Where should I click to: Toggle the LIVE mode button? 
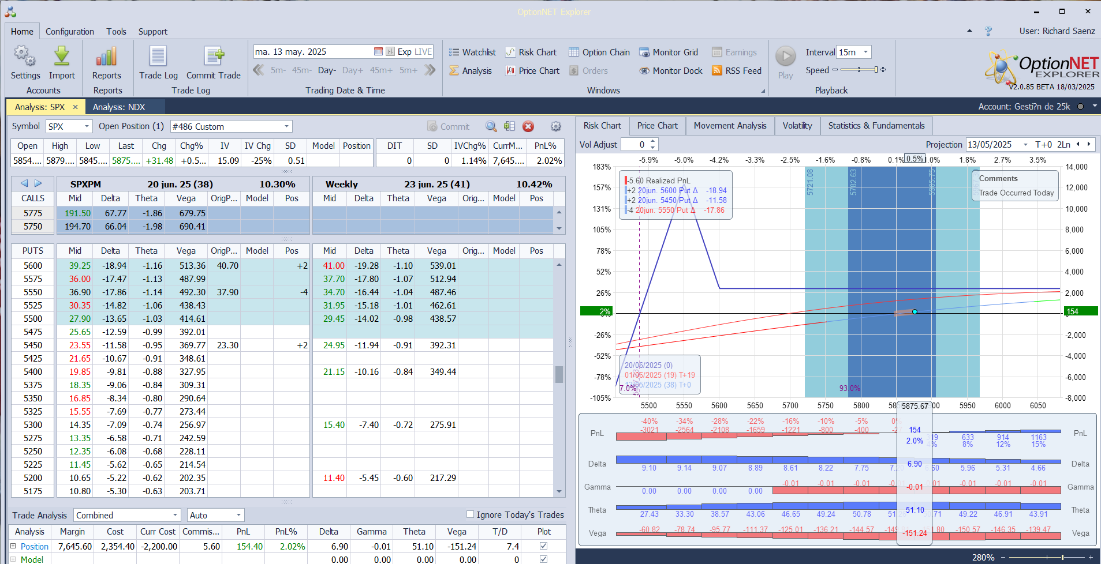click(x=423, y=51)
